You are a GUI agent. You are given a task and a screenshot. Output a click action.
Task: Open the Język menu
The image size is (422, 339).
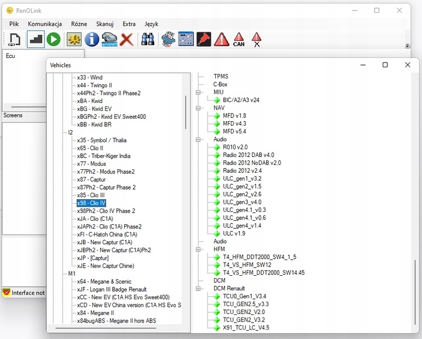tap(151, 24)
